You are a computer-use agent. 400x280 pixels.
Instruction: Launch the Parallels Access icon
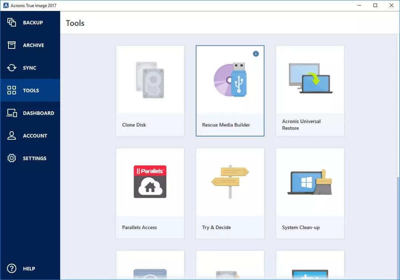point(150,182)
